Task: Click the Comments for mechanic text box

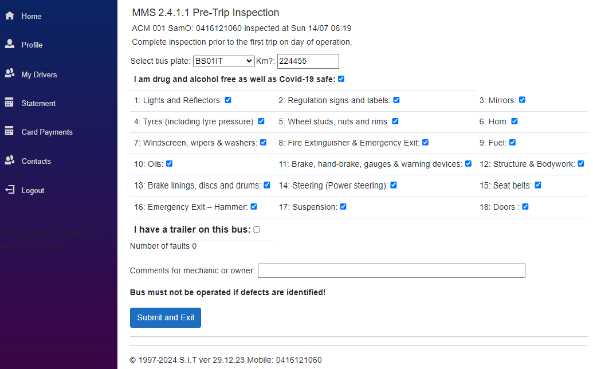Action: (392, 270)
